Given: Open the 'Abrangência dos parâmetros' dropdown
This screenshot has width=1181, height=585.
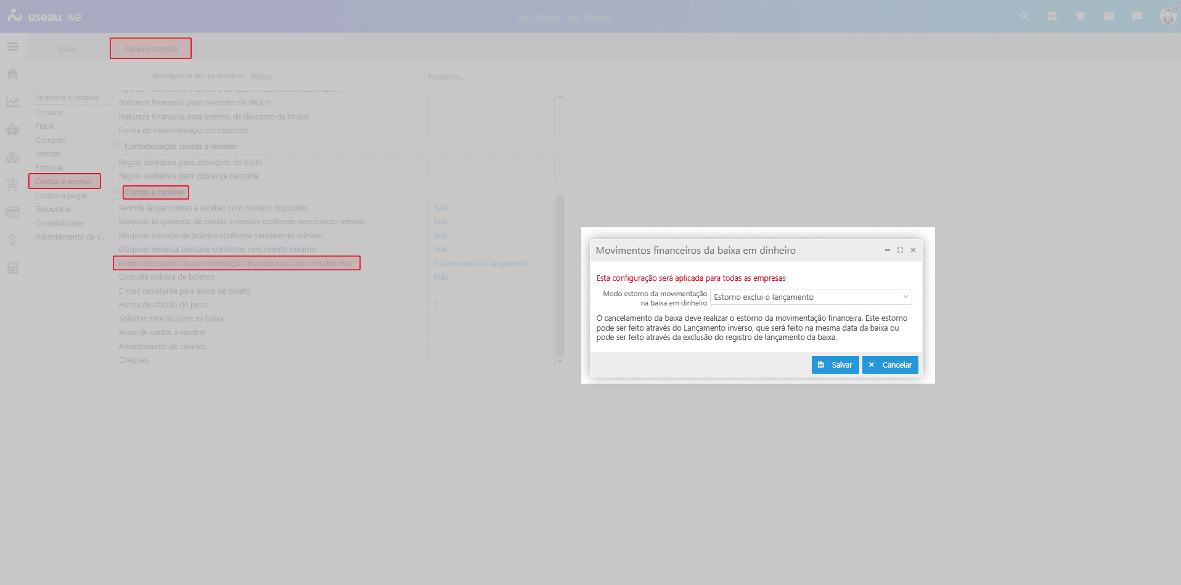Looking at the screenshot, I should [x=333, y=76].
